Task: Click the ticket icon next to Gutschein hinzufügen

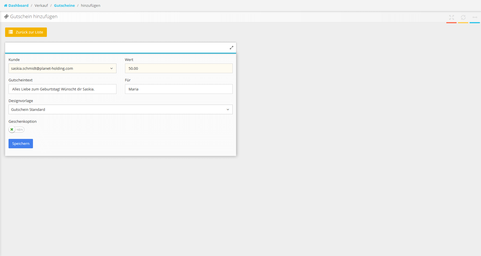Action: point(6,16)
